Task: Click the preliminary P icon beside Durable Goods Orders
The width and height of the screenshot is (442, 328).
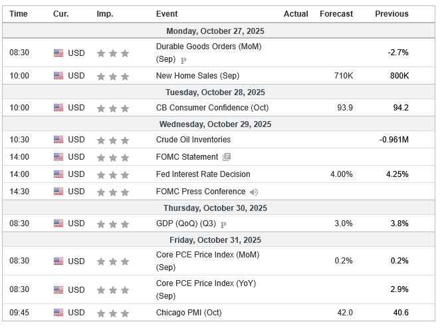Action: point(183,59)
